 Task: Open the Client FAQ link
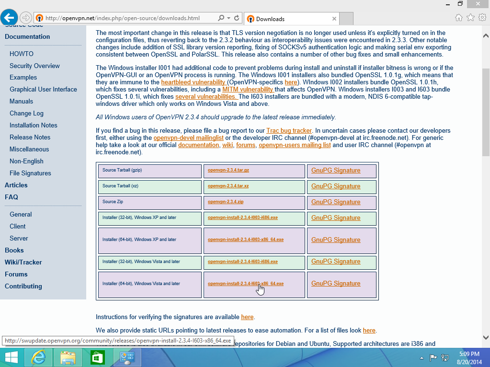pyautogui.click(x=18, y=226)
